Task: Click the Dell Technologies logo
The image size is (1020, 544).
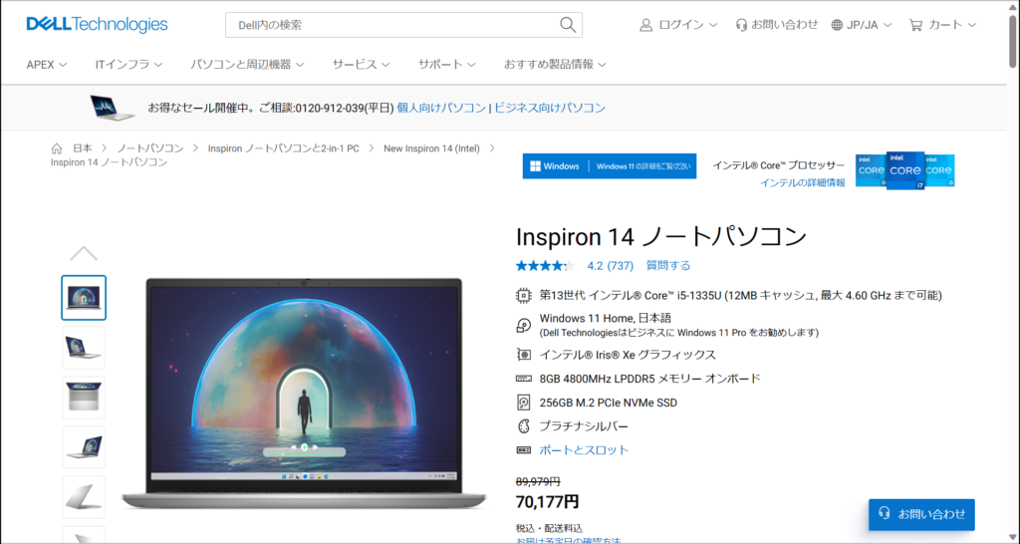Action: (x=97, y=25)
